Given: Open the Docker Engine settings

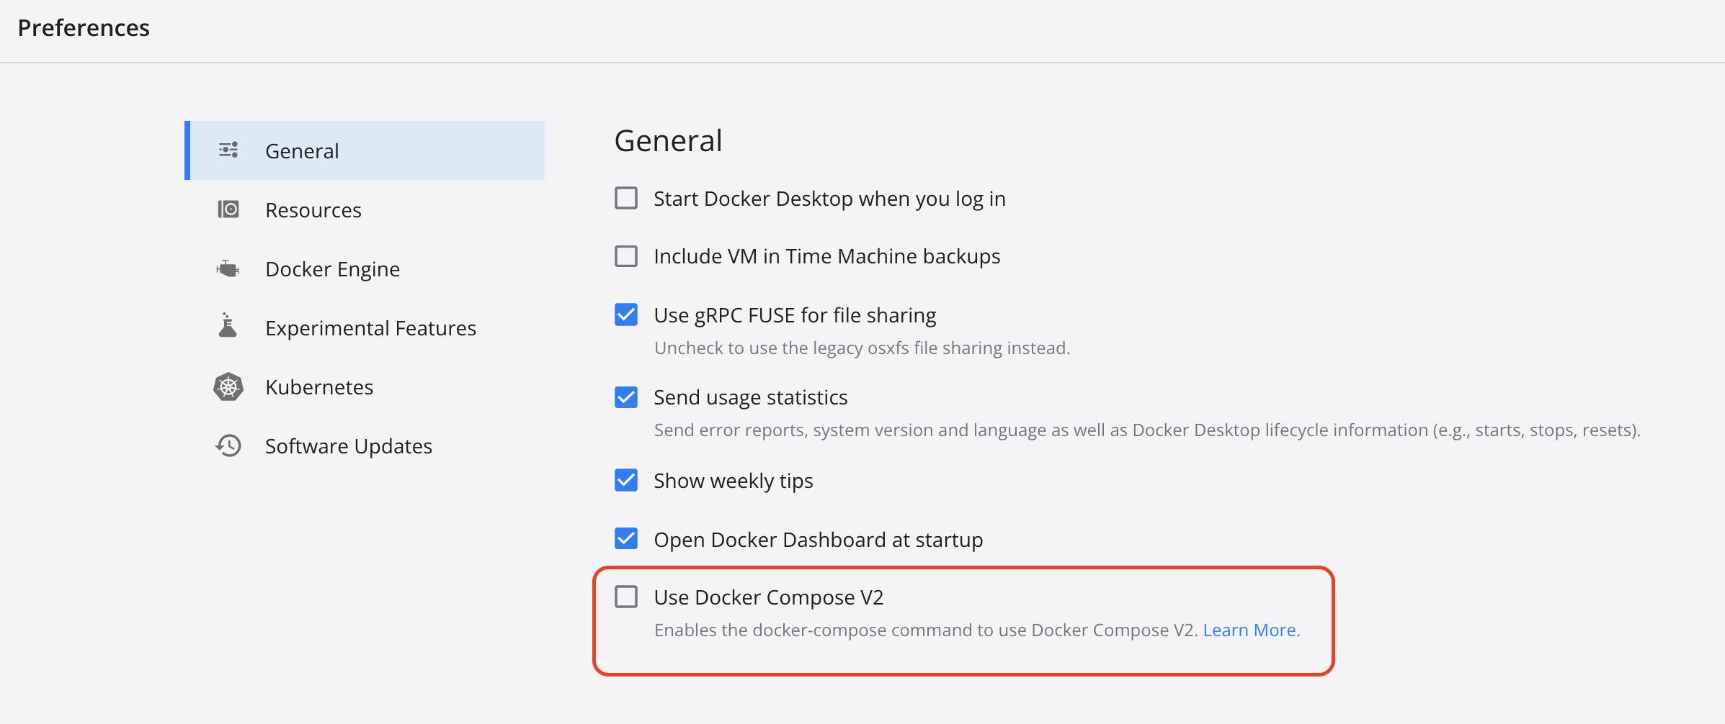Looking at the screenshot, I should point(332,269).
